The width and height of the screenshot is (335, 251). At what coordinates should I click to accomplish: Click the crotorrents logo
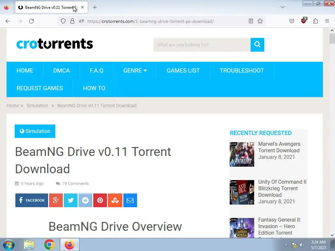pyautogui.click(x=55, y=44)
